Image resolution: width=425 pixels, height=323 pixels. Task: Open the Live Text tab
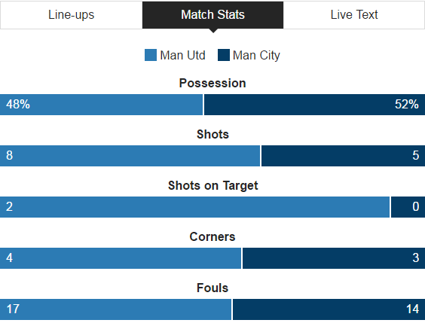click(353, 15)
